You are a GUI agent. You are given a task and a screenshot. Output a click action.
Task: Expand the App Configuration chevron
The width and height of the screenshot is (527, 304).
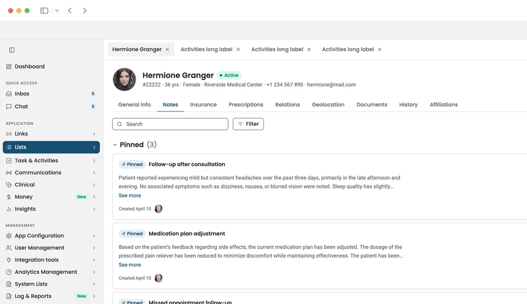coord(94,236)
